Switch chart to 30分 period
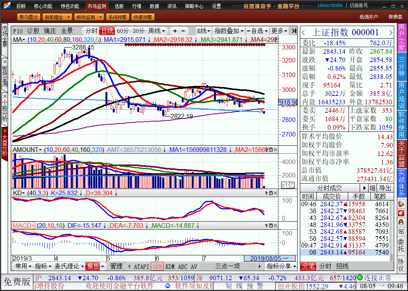The height and width of the screenshot is (291, 408). tap(138, 31)
